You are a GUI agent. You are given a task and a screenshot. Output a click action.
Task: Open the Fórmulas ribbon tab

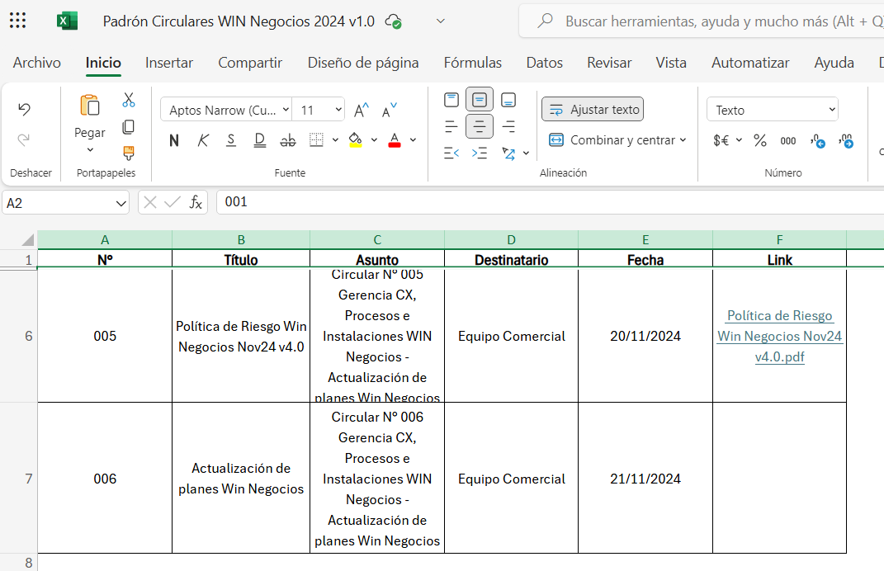(472, 63)
